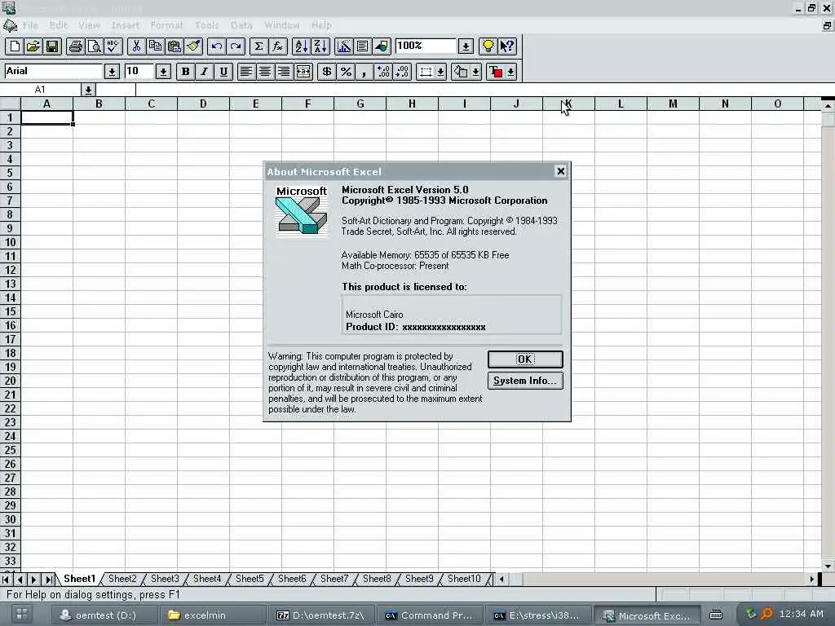Select column D header
The height and width of the screenshot is (626, 835).
[203, 104]
